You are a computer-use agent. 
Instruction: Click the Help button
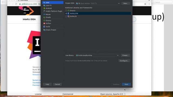pyautogui.click(x=47, y=84)
